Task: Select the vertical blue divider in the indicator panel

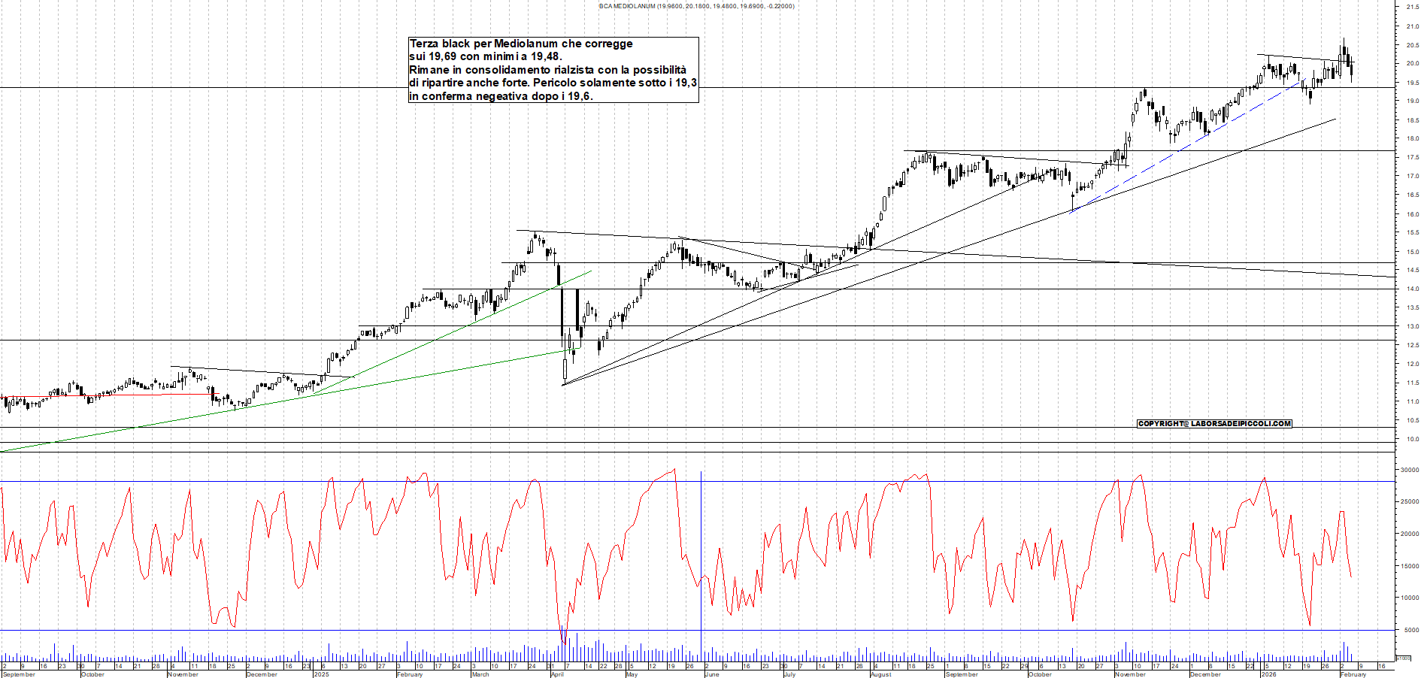Action: 702,564
